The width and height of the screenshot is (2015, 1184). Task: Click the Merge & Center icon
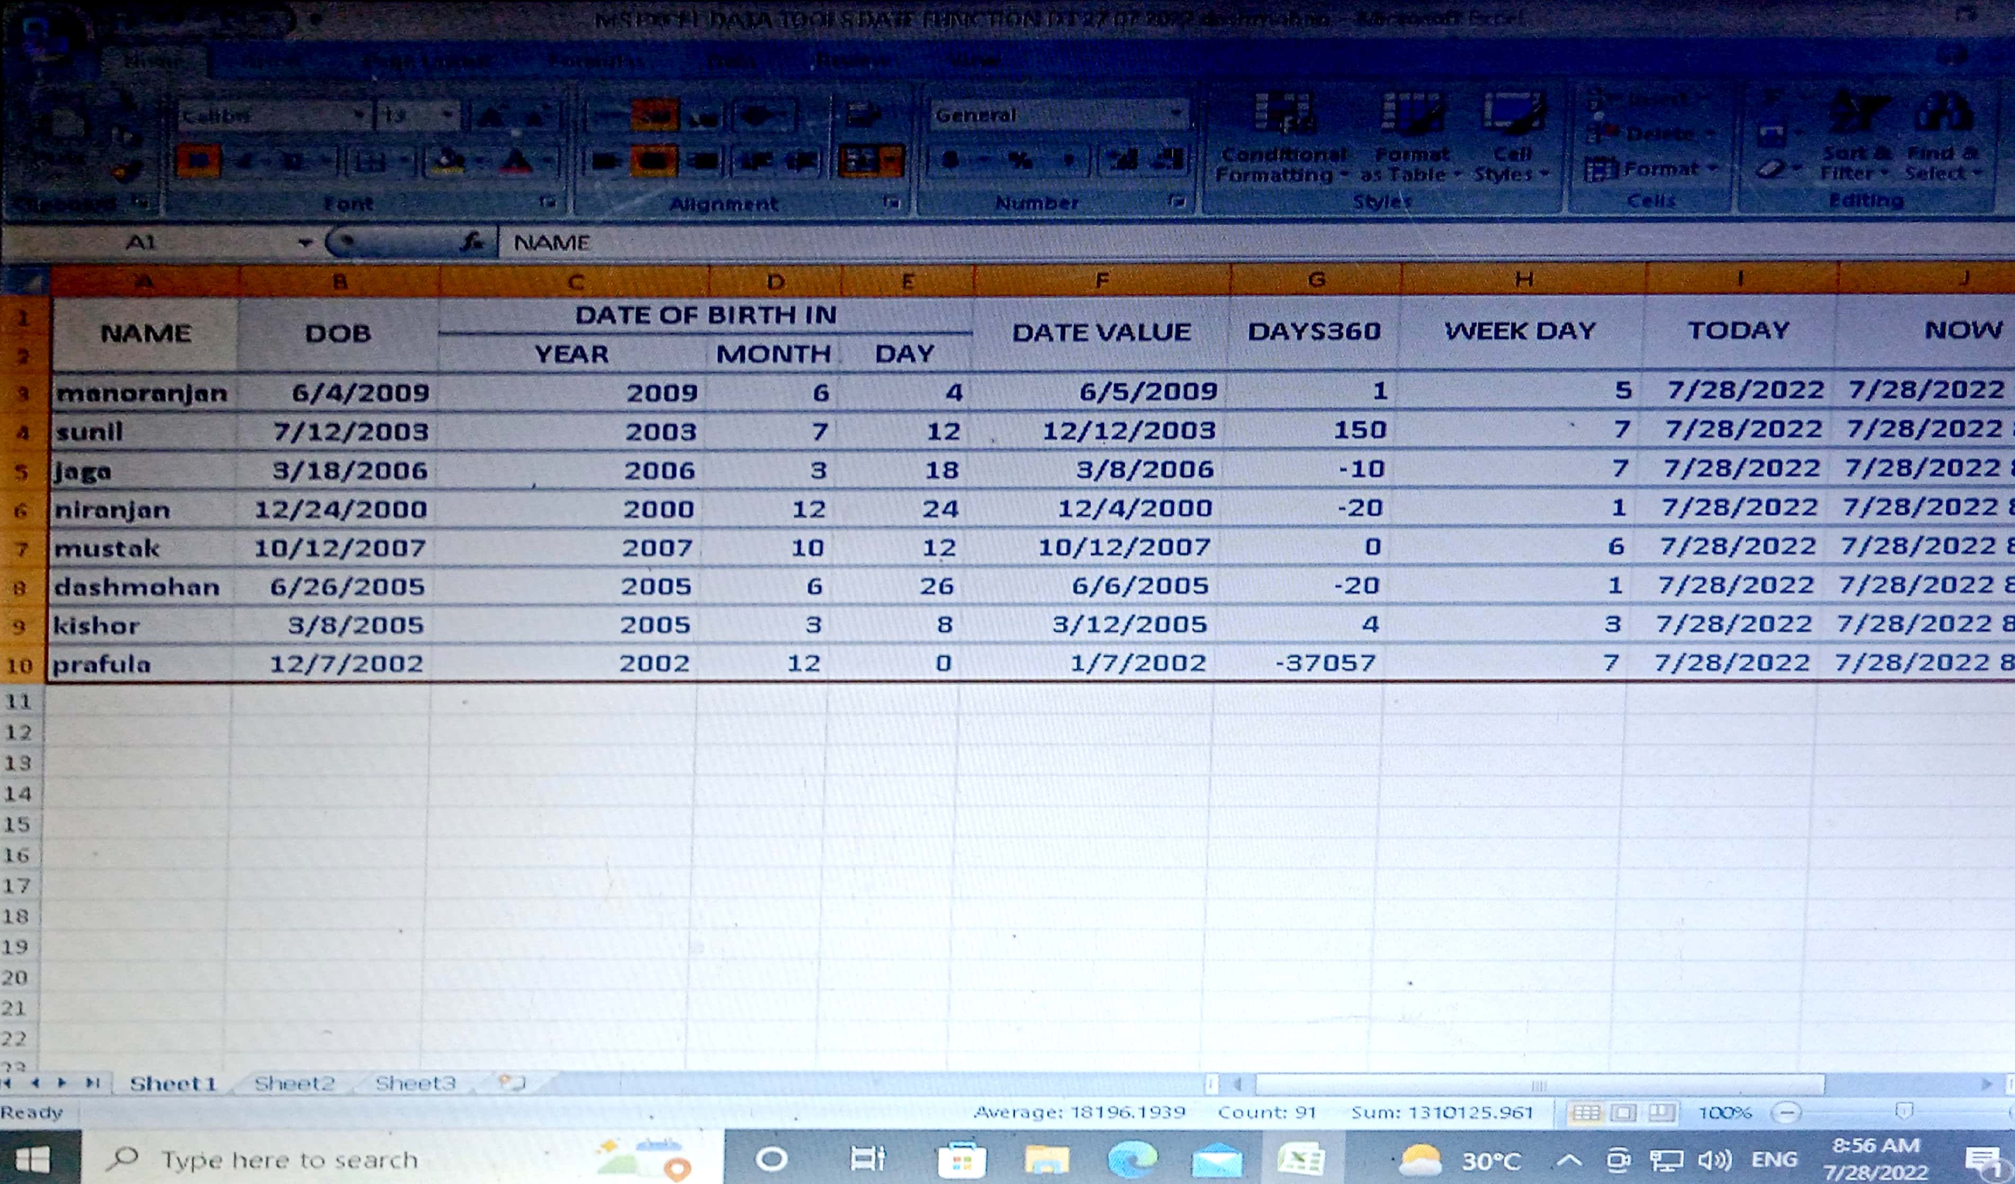click(860, 160)
